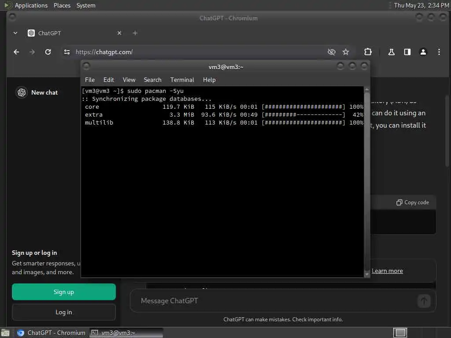Click the Chromium window menu button
Viewport: 451px width, 338px height.
click(x=12, y=17)
